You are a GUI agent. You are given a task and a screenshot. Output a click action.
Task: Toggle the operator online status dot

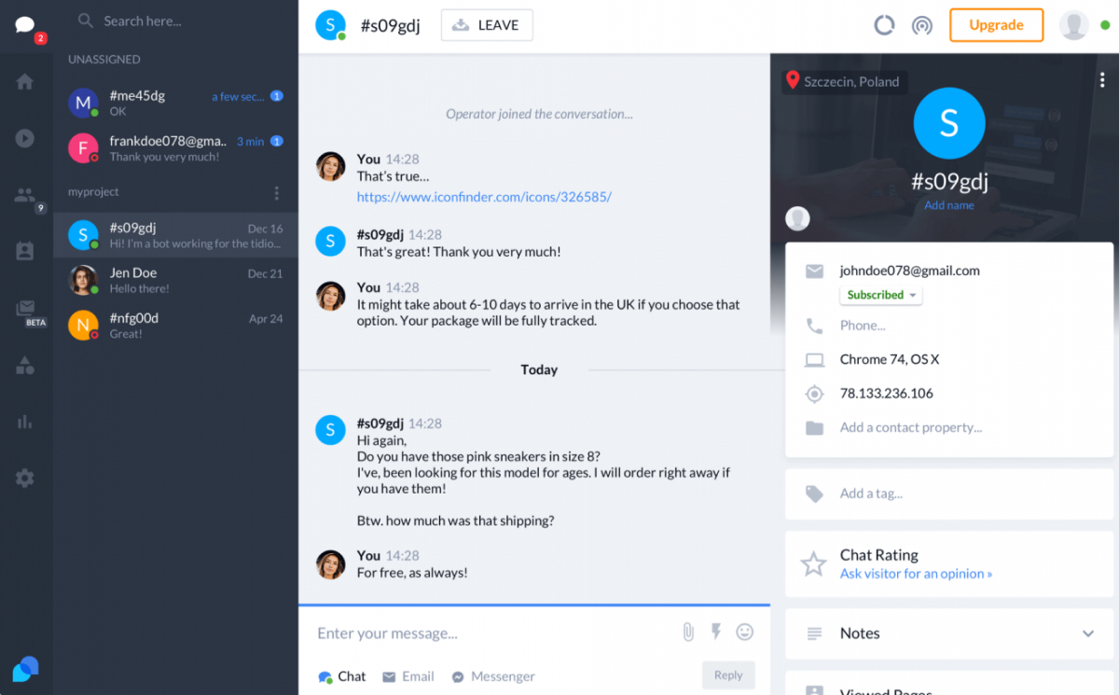click(1105, 25)
